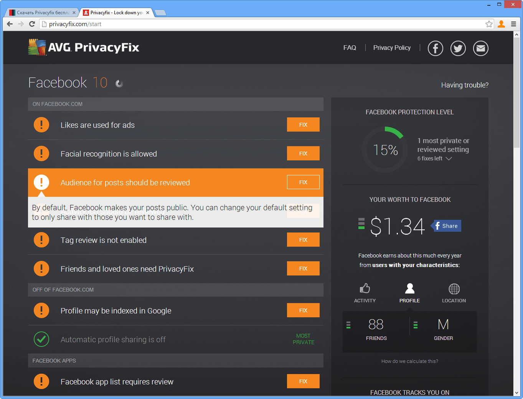Click FIX for Friends and loved ones

click(303, 269)
